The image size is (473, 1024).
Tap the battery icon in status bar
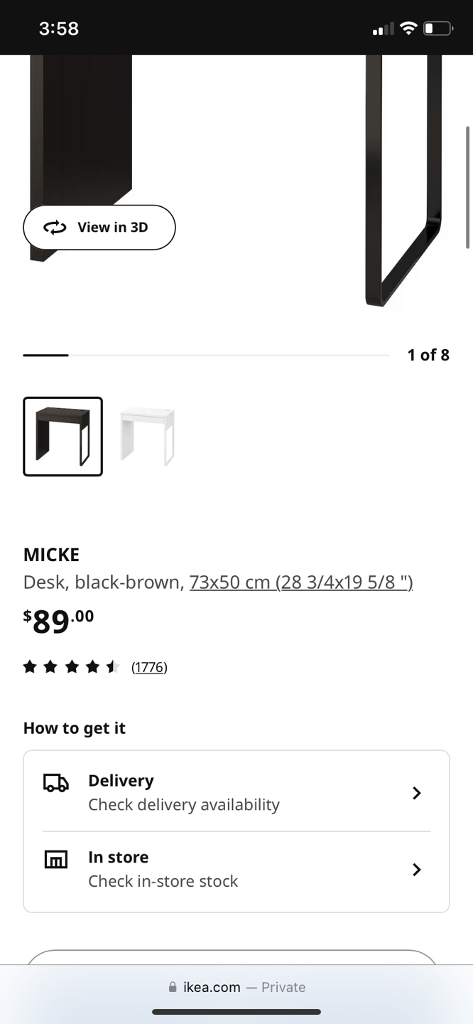(437, 28)
